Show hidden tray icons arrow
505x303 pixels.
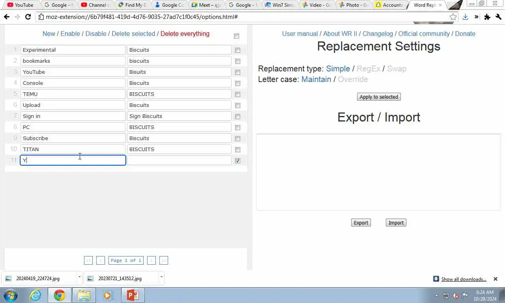[437, 296]
